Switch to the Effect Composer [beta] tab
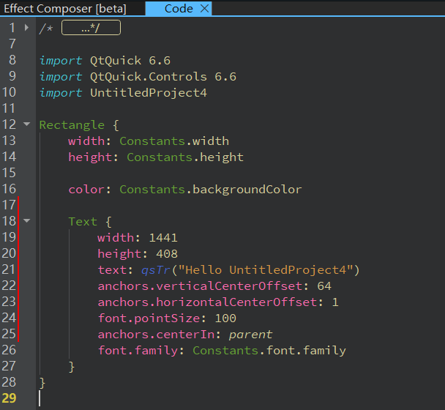Viewport: 445px width, 410px height. click(x=65, y=9)
